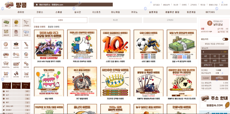The width and height of the screenshot is (230, 114).
Task: Toggle the 베팅카트 switch
Action: click(x=225, y=39)
